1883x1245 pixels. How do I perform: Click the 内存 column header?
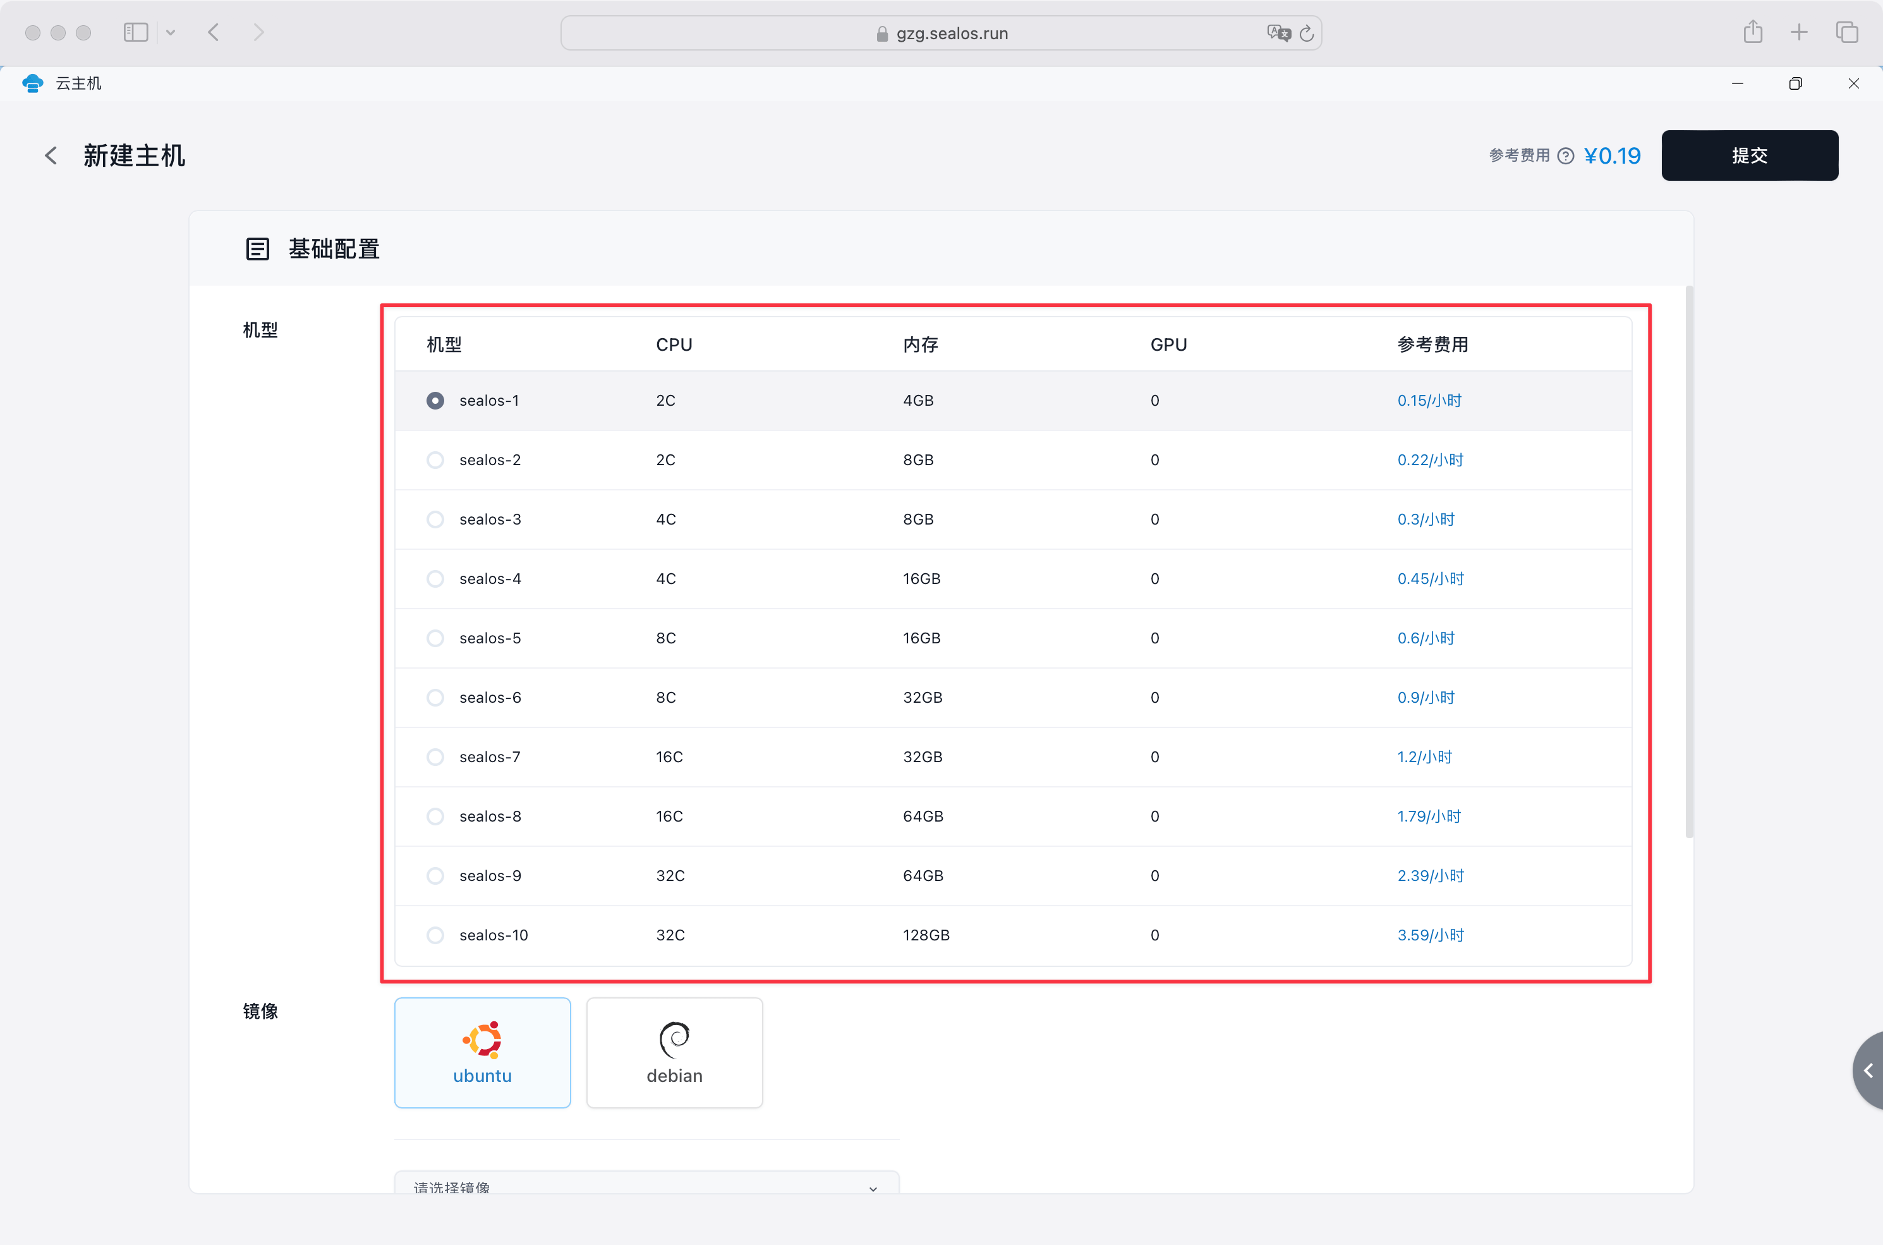pos(920,344)
